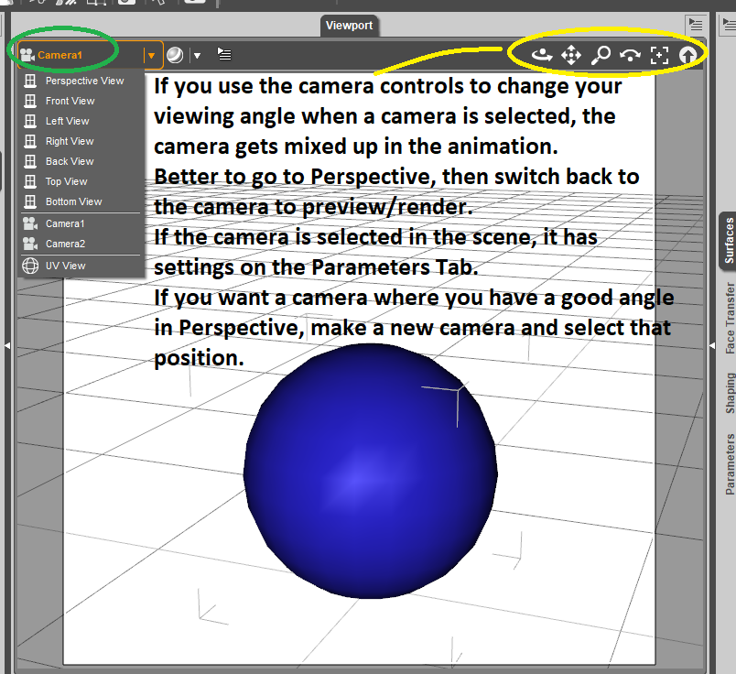The image size is (736, 674).
Task: Activate the bank/roll camera control
Action: [x=630, y=56]
